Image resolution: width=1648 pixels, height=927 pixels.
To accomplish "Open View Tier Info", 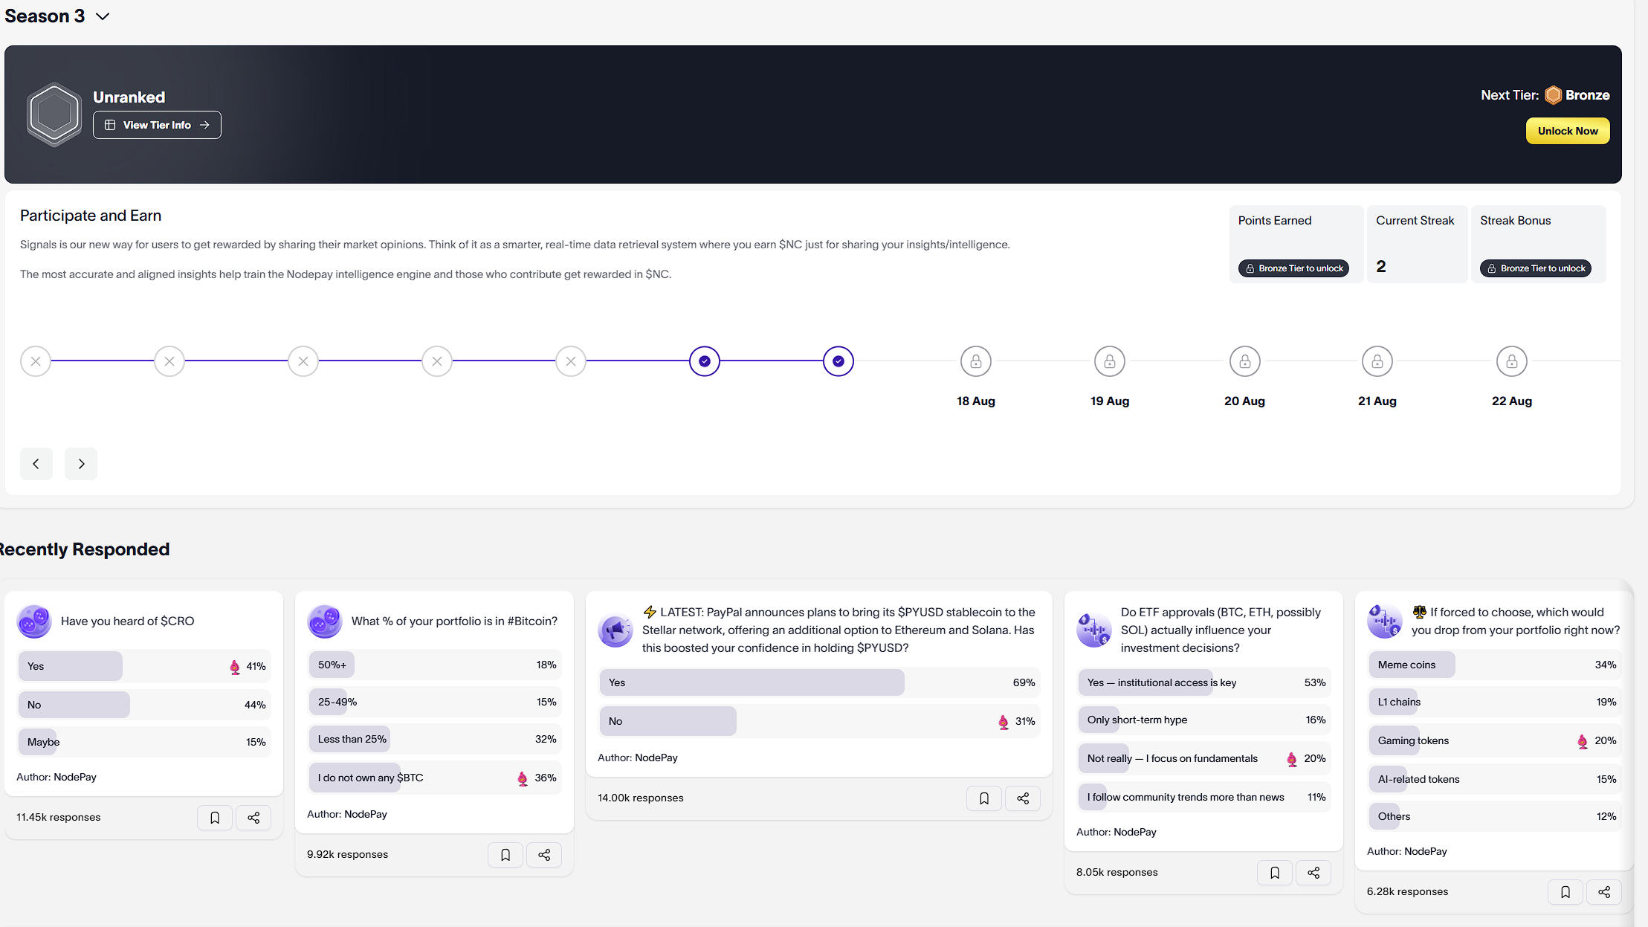I will tap(157, 125).
